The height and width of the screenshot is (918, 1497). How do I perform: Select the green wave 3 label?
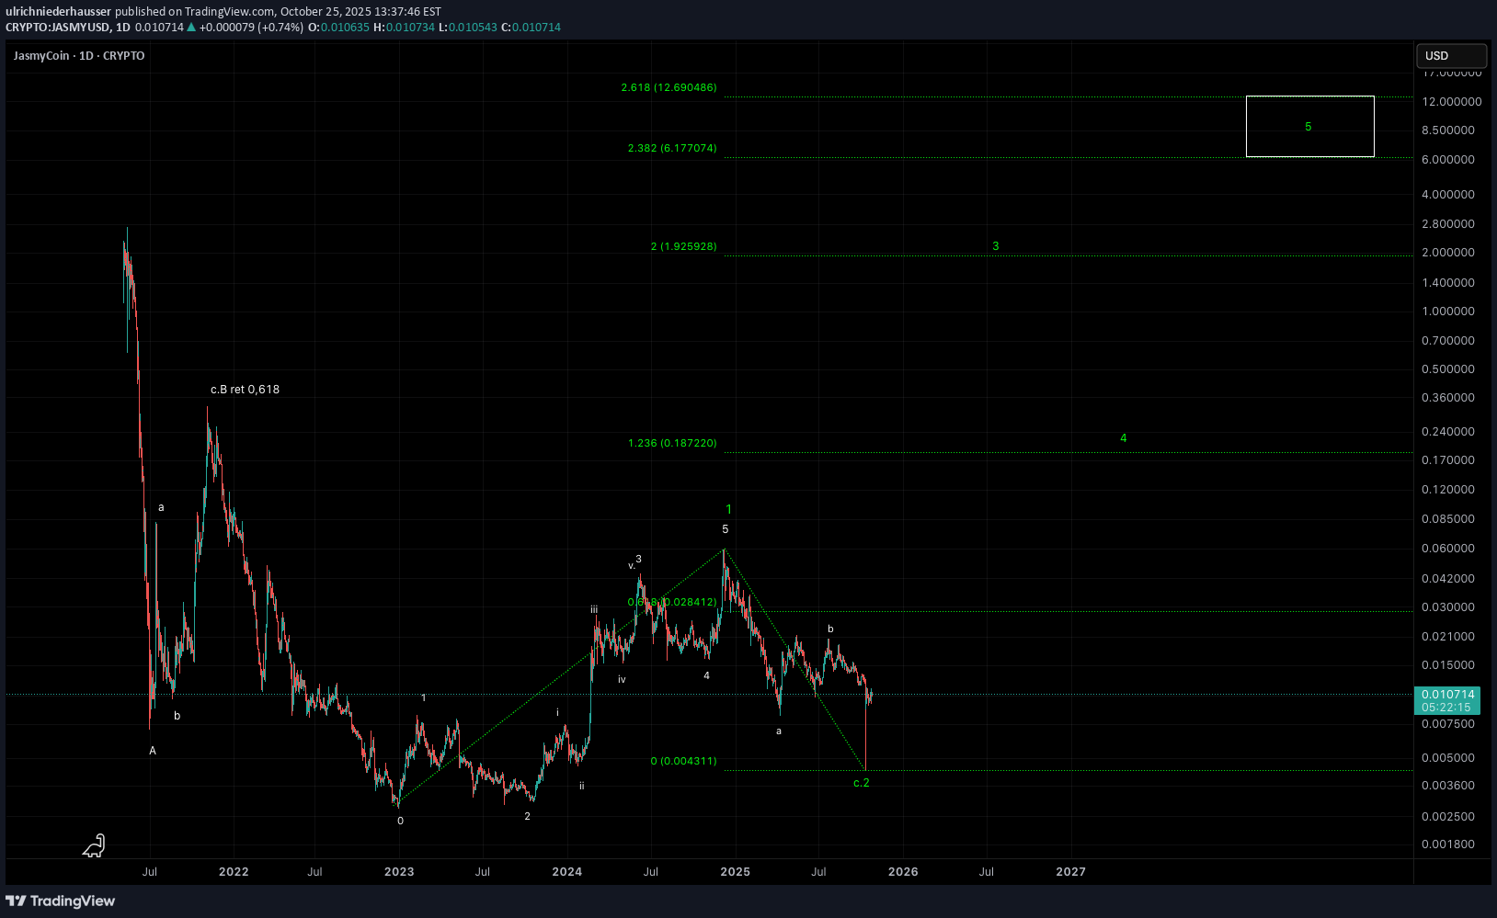coord(995,246)
